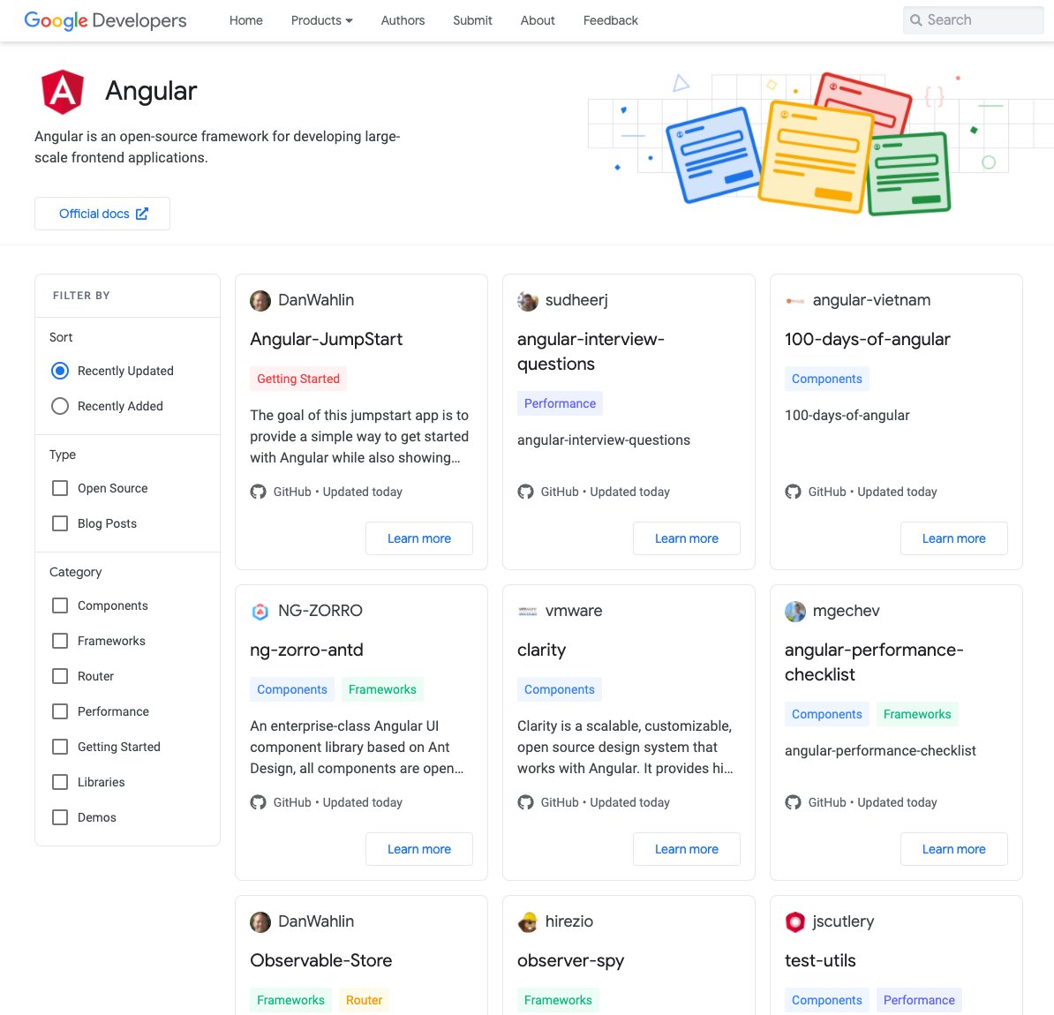Click the Angular logo at the page top
This screenshot has height=1015, width=1054.
coord(62,91)
